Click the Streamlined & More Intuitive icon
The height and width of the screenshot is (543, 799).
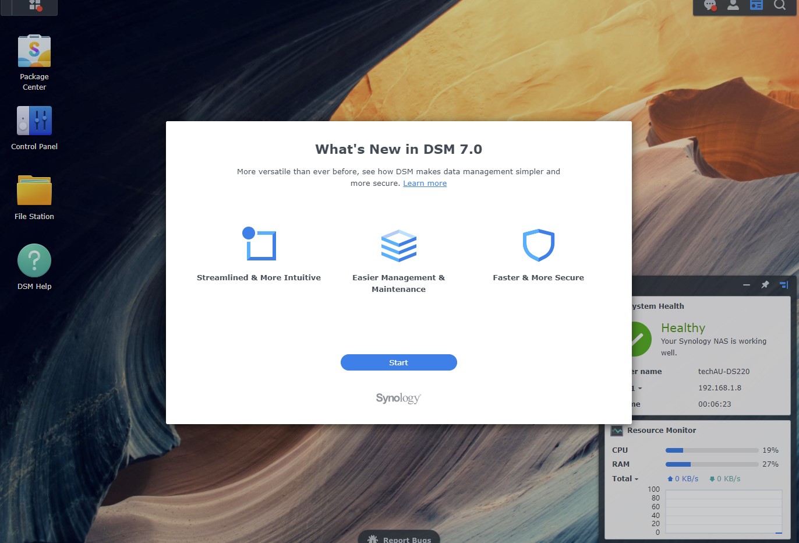click(259, 244)
